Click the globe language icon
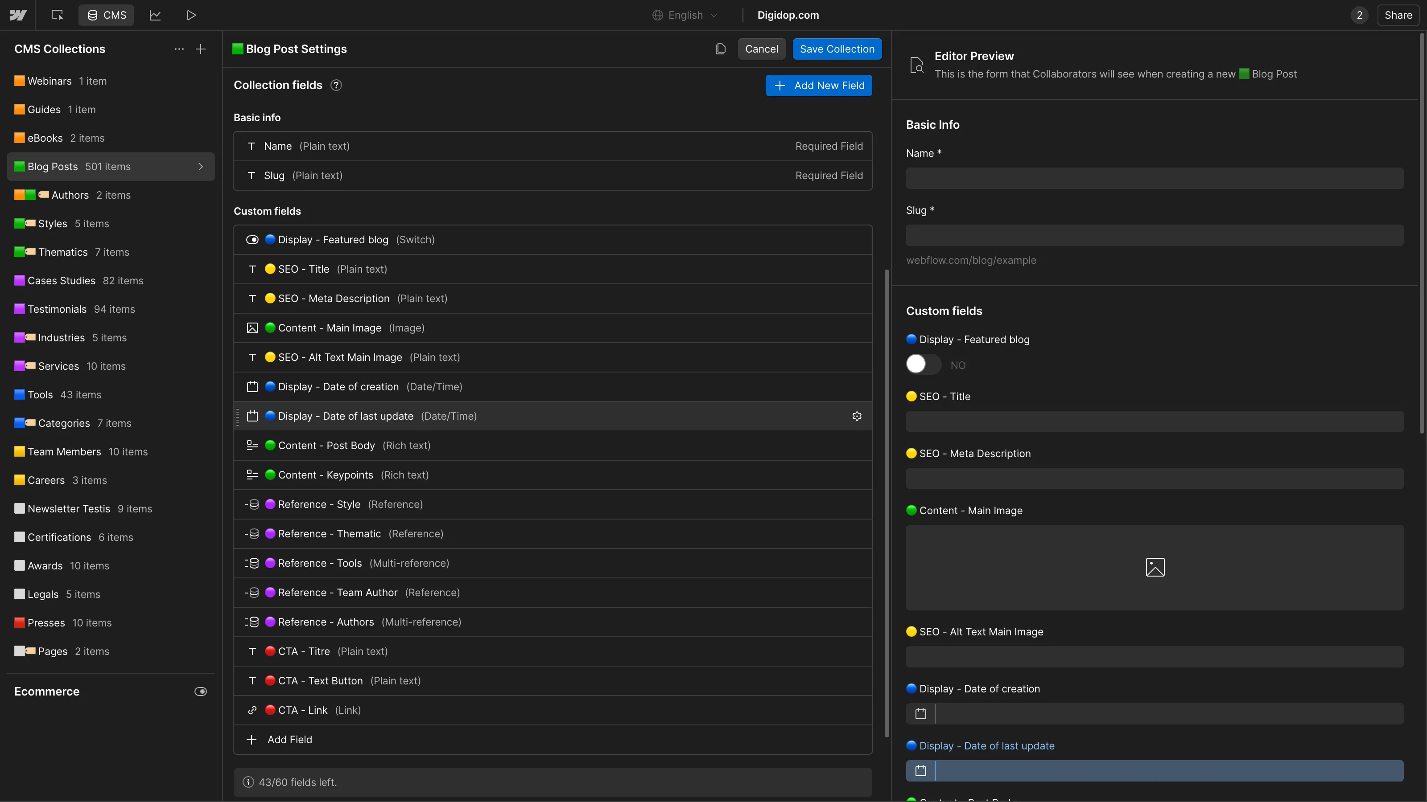This screenshot has width=1427, height=802. coord(658,15)
